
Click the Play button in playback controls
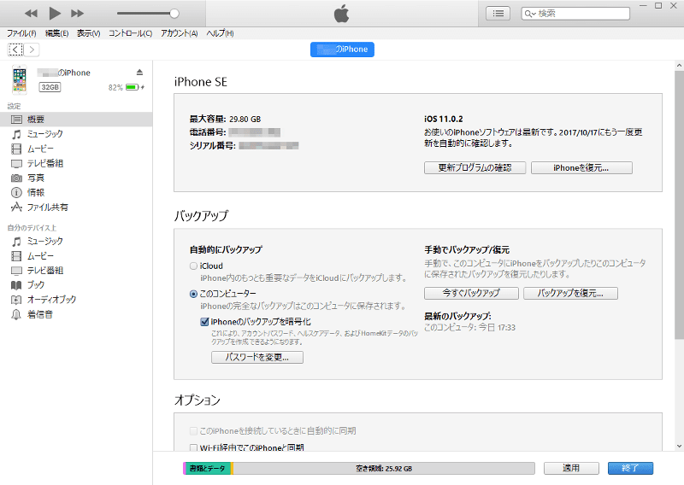(55, 13)
